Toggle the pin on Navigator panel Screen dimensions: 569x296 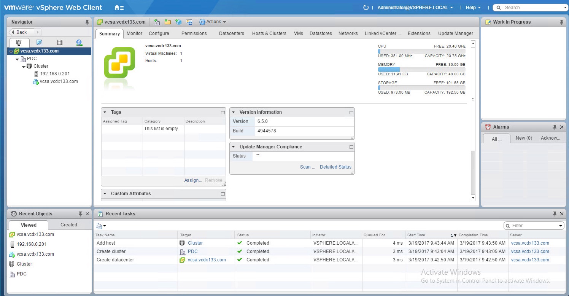(x=87, y=22)
